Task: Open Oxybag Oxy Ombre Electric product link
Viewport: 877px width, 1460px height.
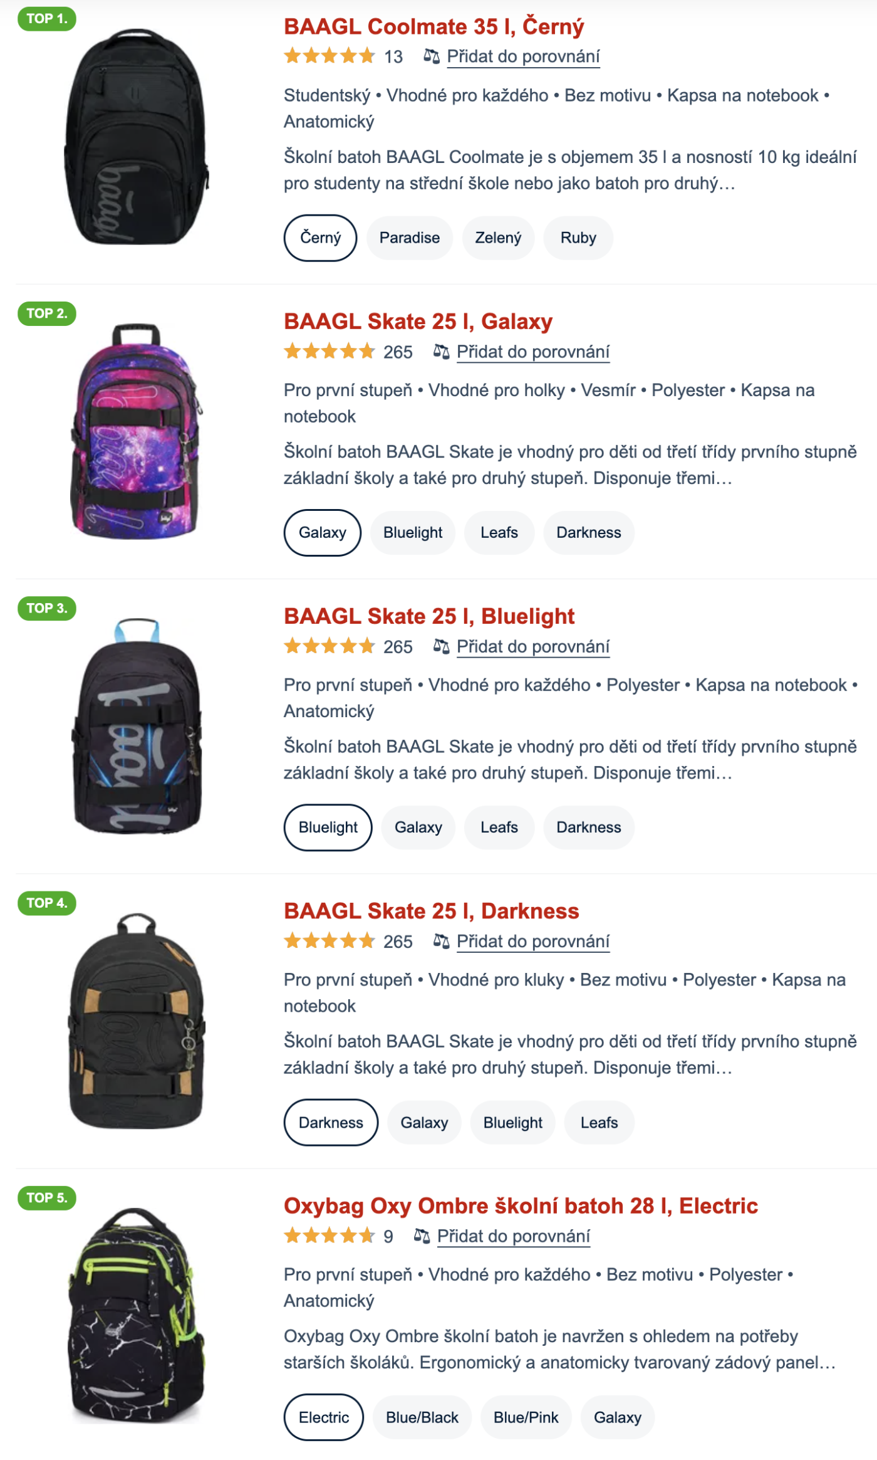Action: pyautogui.click(x=520, y=1205)
